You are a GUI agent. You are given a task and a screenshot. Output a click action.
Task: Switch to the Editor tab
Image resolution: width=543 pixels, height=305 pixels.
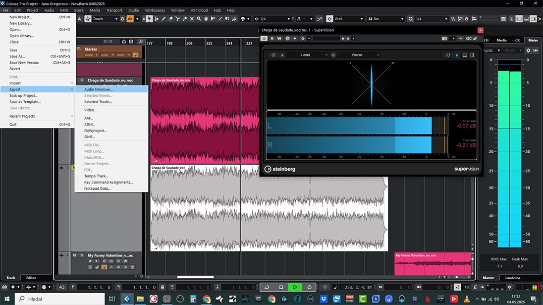pos(31,278)
